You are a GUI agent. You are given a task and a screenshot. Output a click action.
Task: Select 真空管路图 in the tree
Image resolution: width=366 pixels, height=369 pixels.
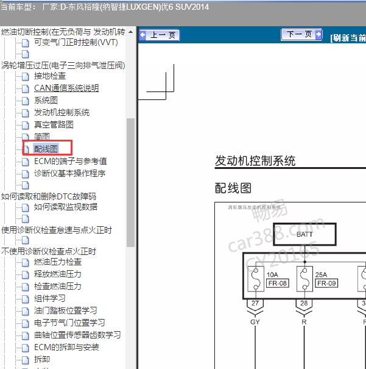pos(54,124)
